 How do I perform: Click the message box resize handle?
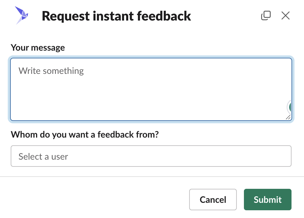click(288, 117)
